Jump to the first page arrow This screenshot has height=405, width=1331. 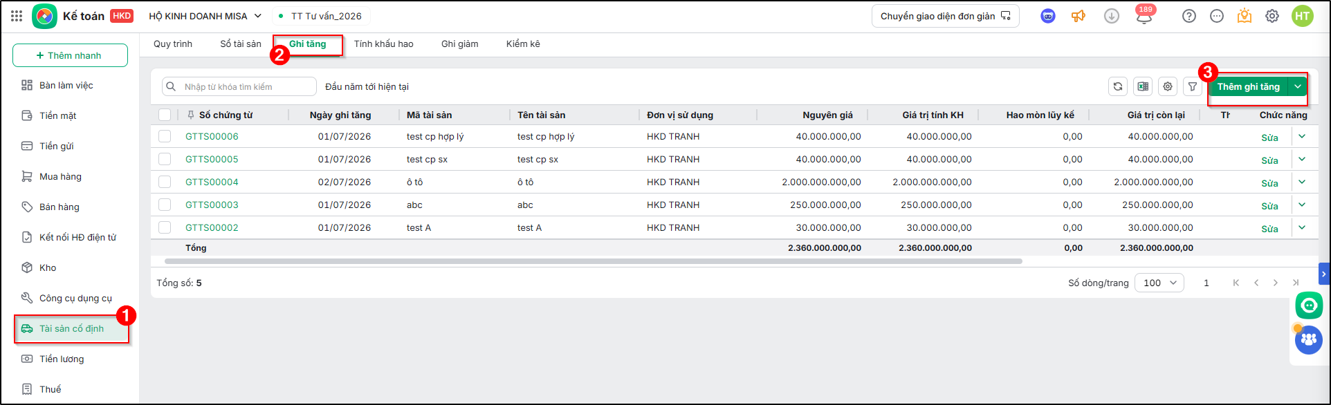pos(1236,283)
